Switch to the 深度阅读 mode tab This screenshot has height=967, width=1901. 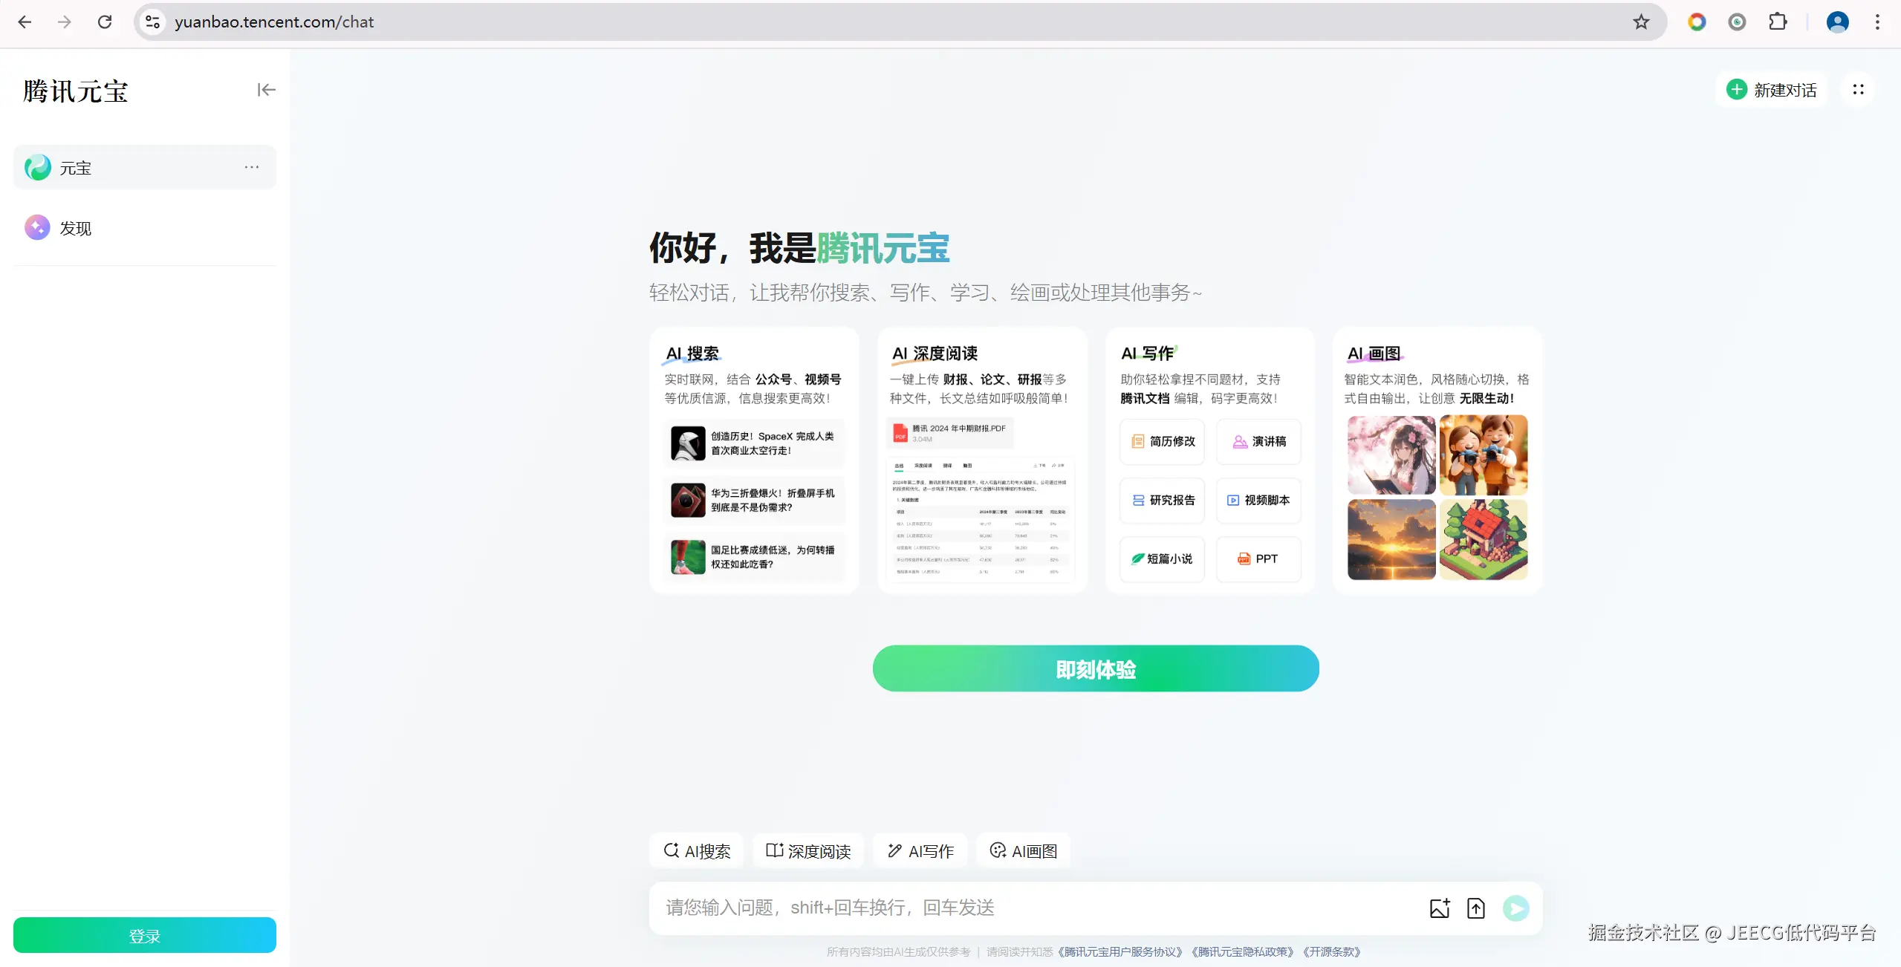point(808,851)
